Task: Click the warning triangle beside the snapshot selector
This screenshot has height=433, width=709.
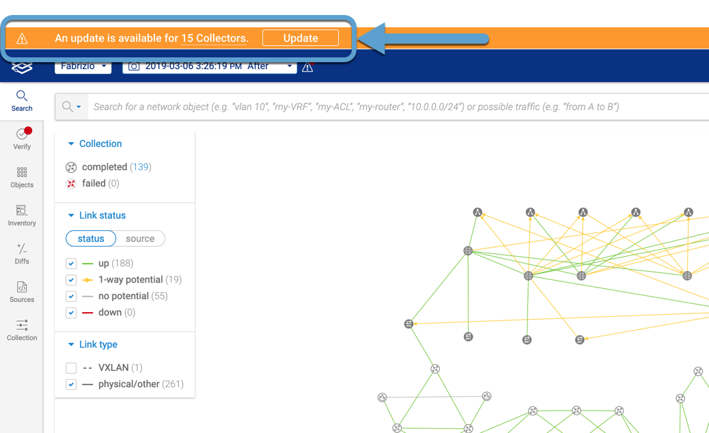Action: tap(307, 67)
